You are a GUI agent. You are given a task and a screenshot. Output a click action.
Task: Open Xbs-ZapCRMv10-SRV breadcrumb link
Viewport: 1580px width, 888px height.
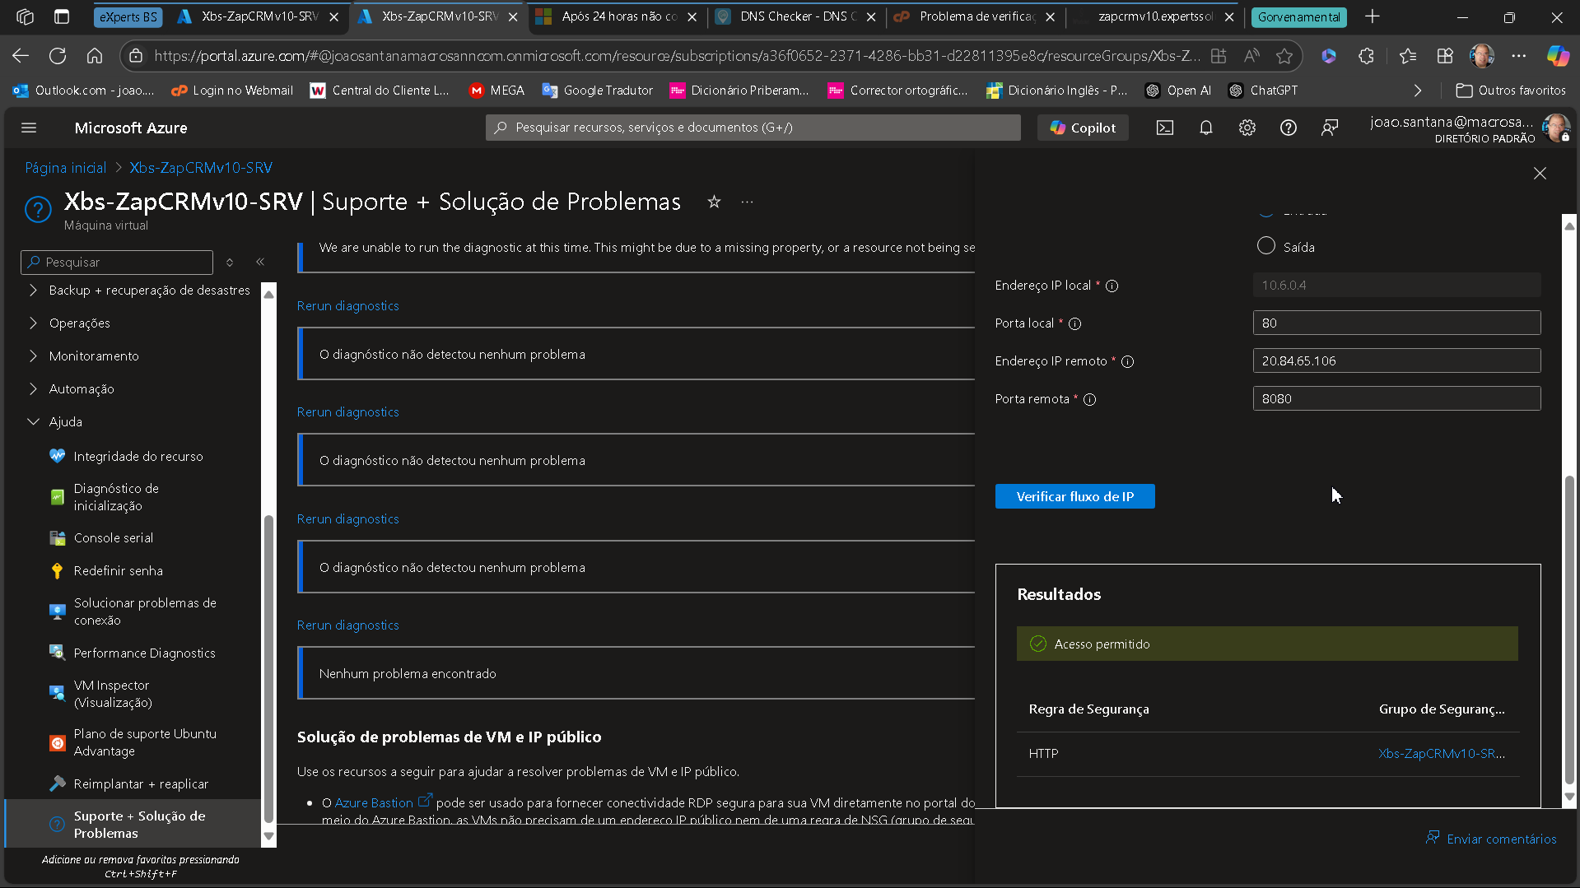(201, 168)
